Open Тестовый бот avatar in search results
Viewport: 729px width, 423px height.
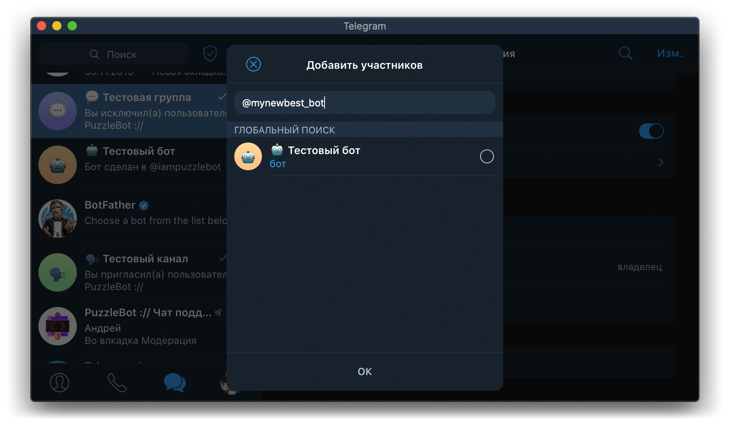pos(248,156)
